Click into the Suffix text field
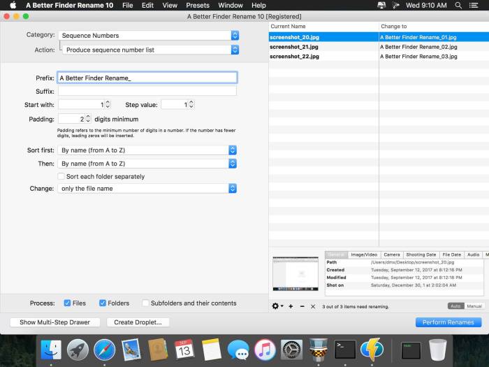Viewport: 489px width, 367px height. tap(147, 92)
